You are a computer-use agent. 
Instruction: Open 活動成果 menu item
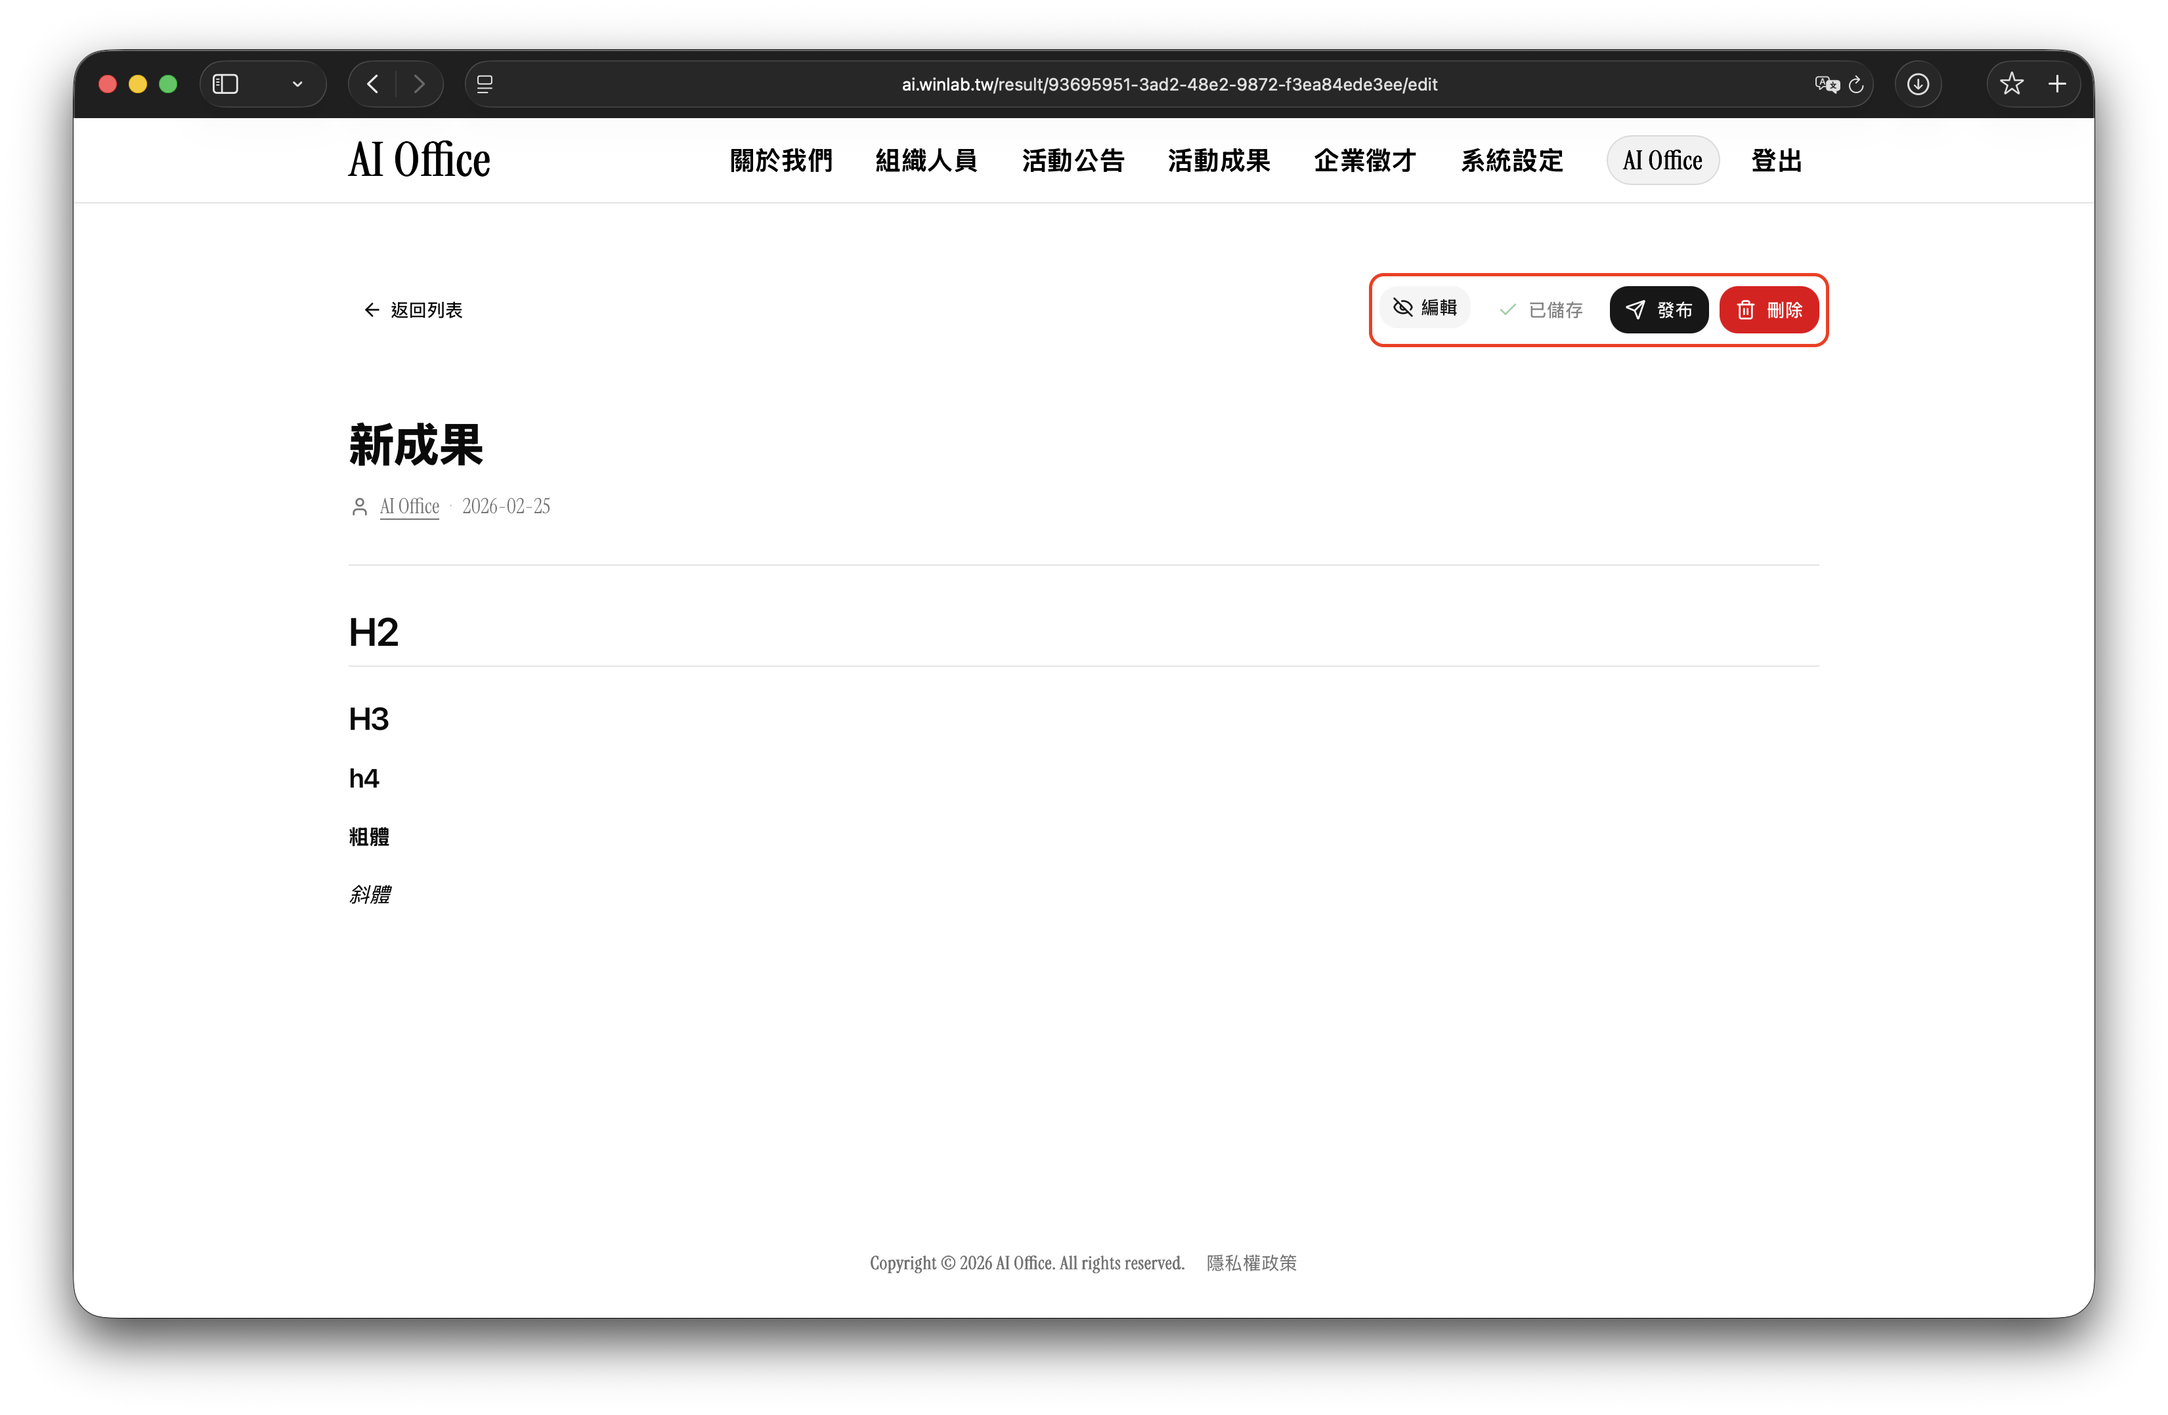pos(1218,161)
